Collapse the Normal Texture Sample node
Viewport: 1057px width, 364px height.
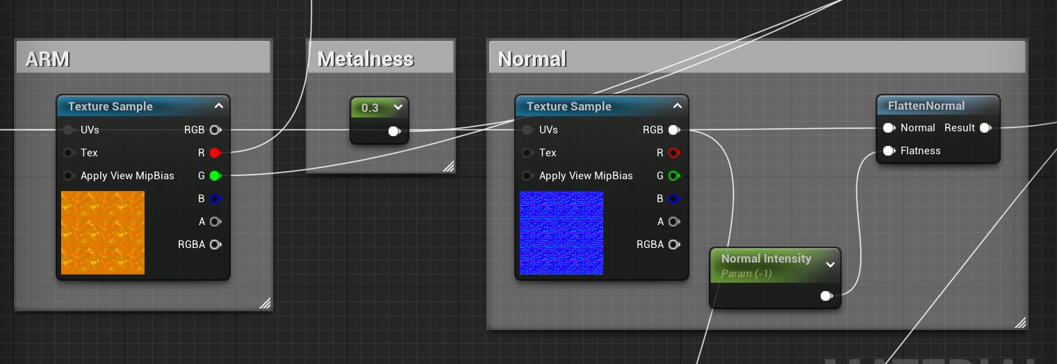[677, 106]
